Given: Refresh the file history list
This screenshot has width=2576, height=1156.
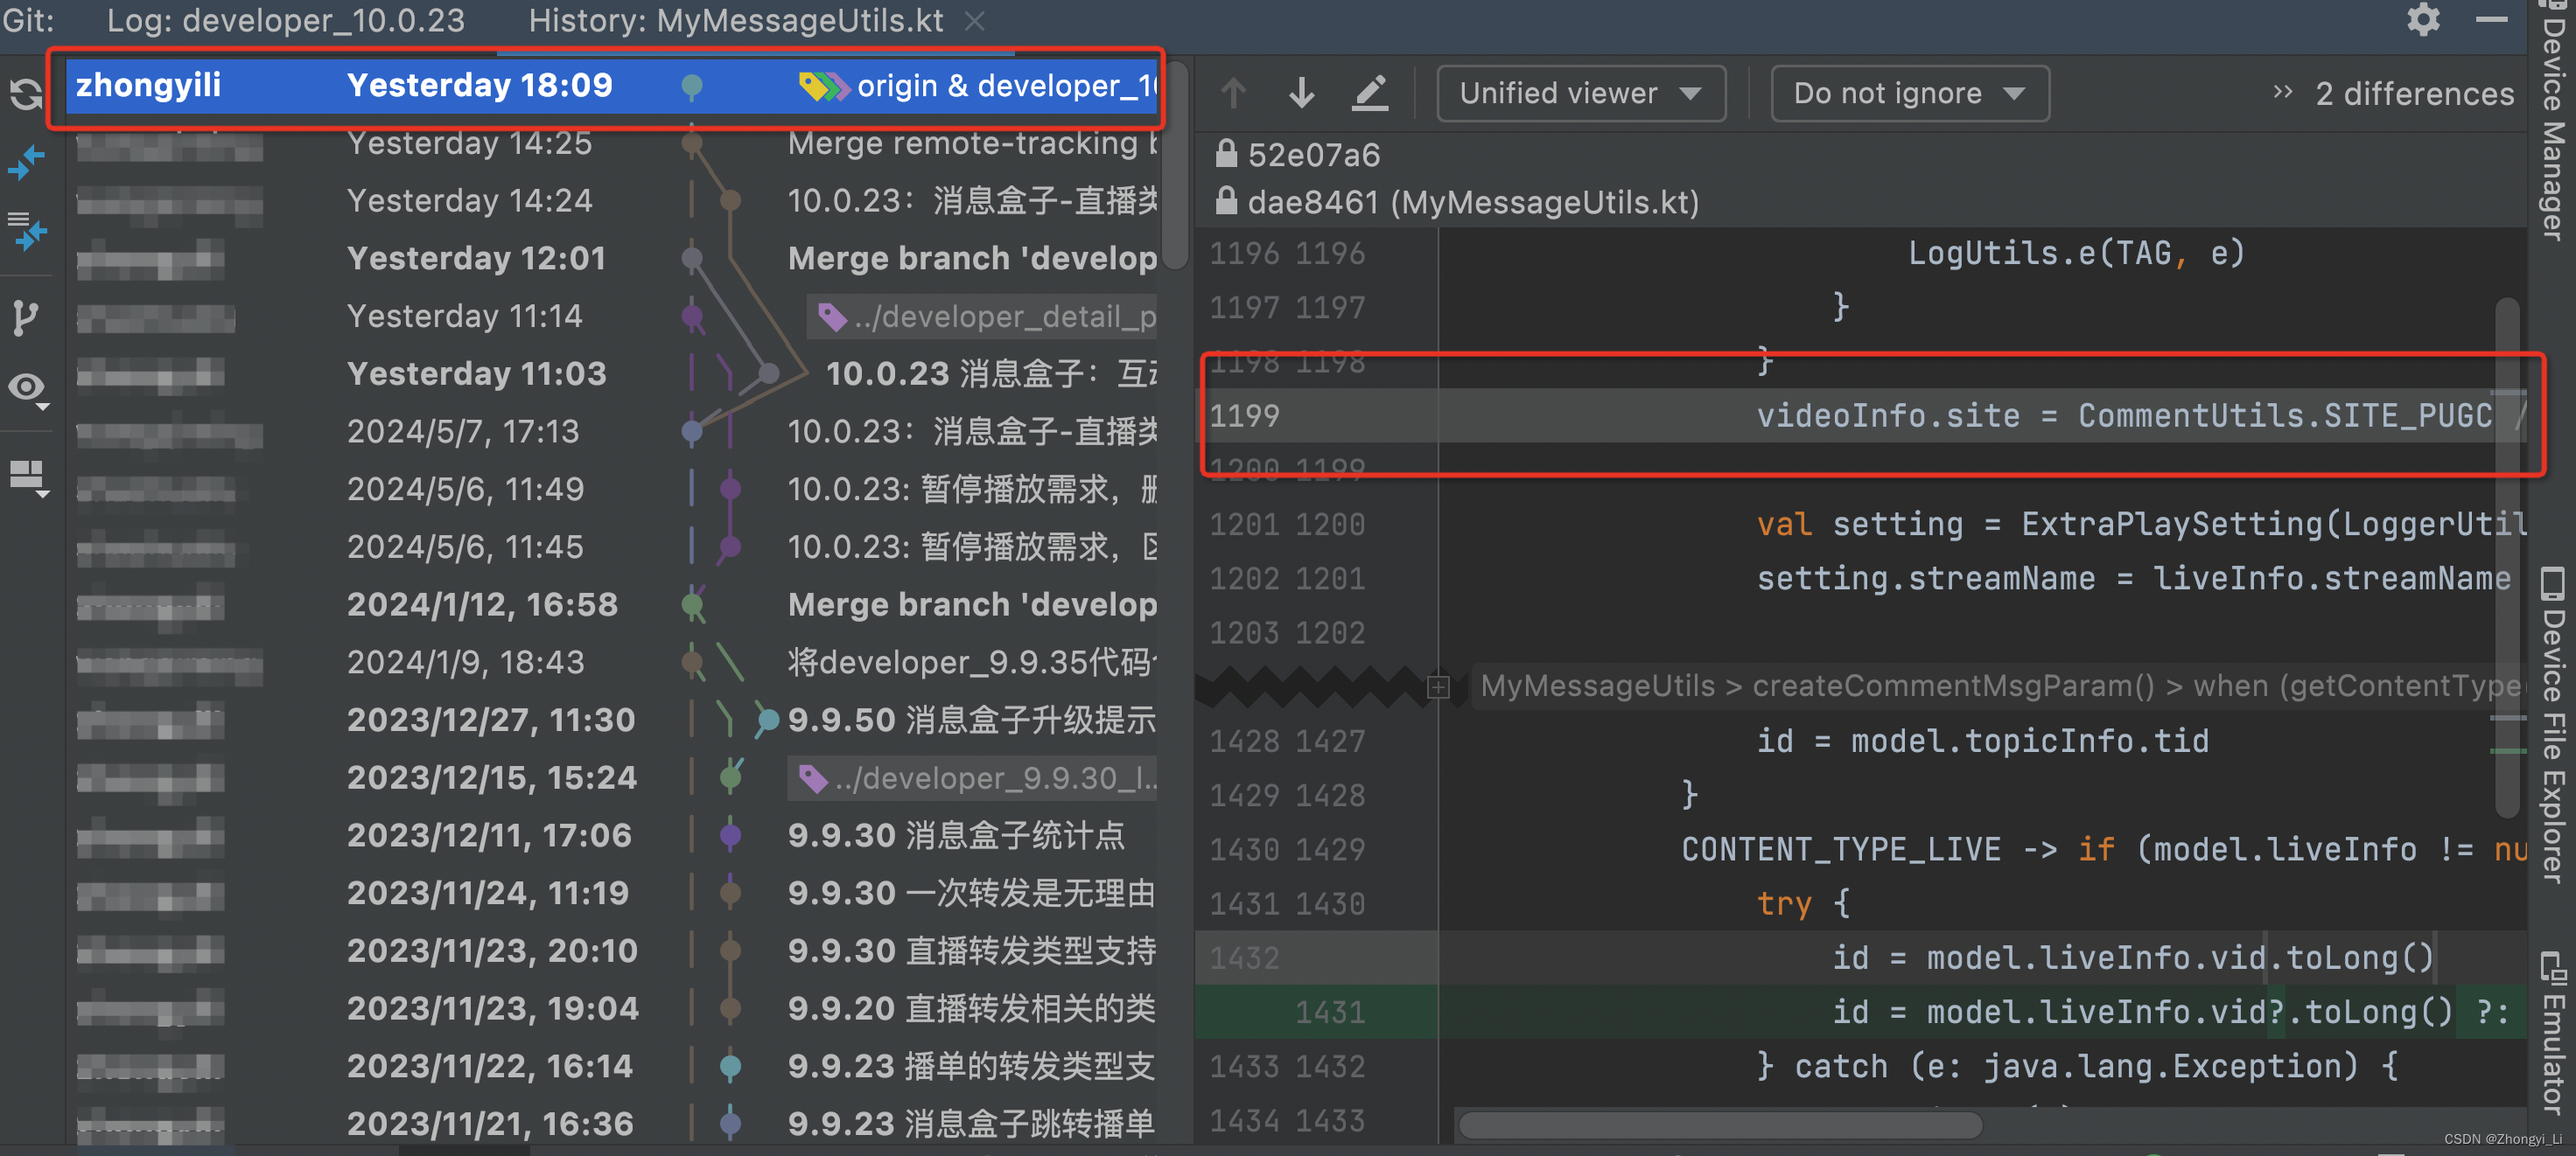Looking at the screenshot, I should [26, 94].
